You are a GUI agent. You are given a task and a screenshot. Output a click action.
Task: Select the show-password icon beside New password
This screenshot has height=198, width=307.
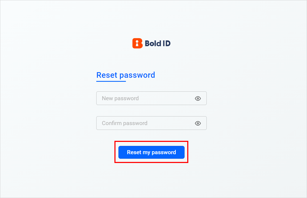(x=198, y=98)
